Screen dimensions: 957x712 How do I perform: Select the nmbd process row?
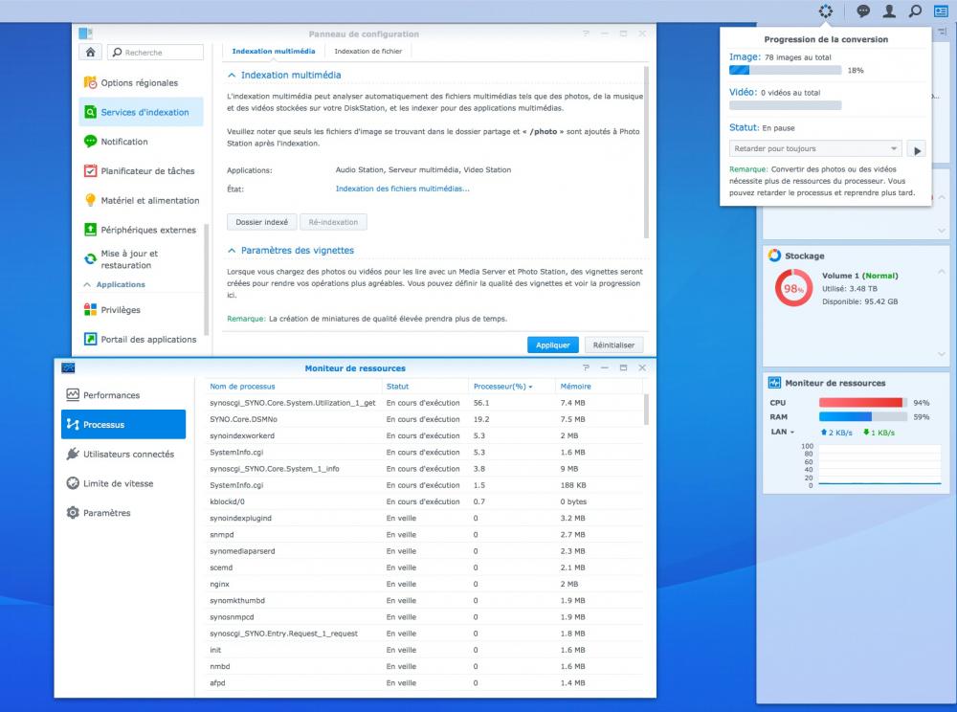425,666
